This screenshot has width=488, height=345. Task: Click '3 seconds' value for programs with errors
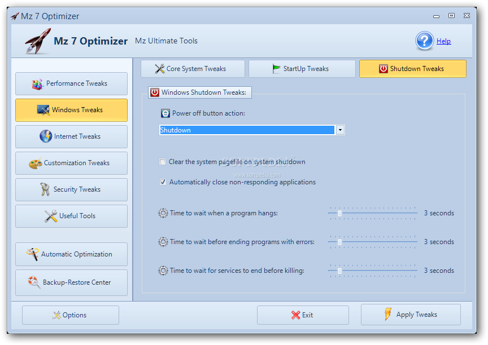pyautogui.click(x=439, y=242)
